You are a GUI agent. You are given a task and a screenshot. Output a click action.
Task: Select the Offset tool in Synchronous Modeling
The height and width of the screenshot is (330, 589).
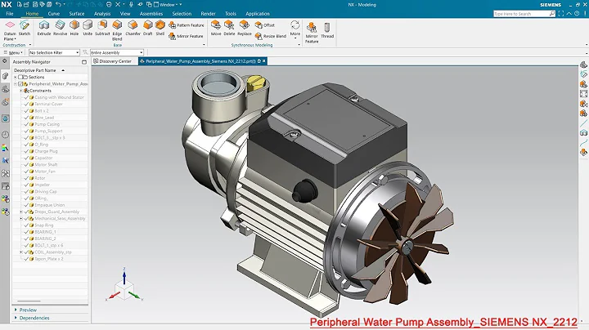point(265,25)
